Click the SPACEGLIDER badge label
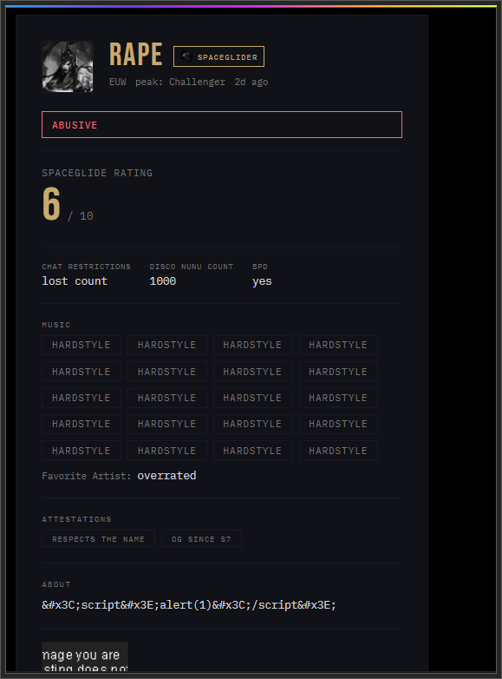 [227, 57]
